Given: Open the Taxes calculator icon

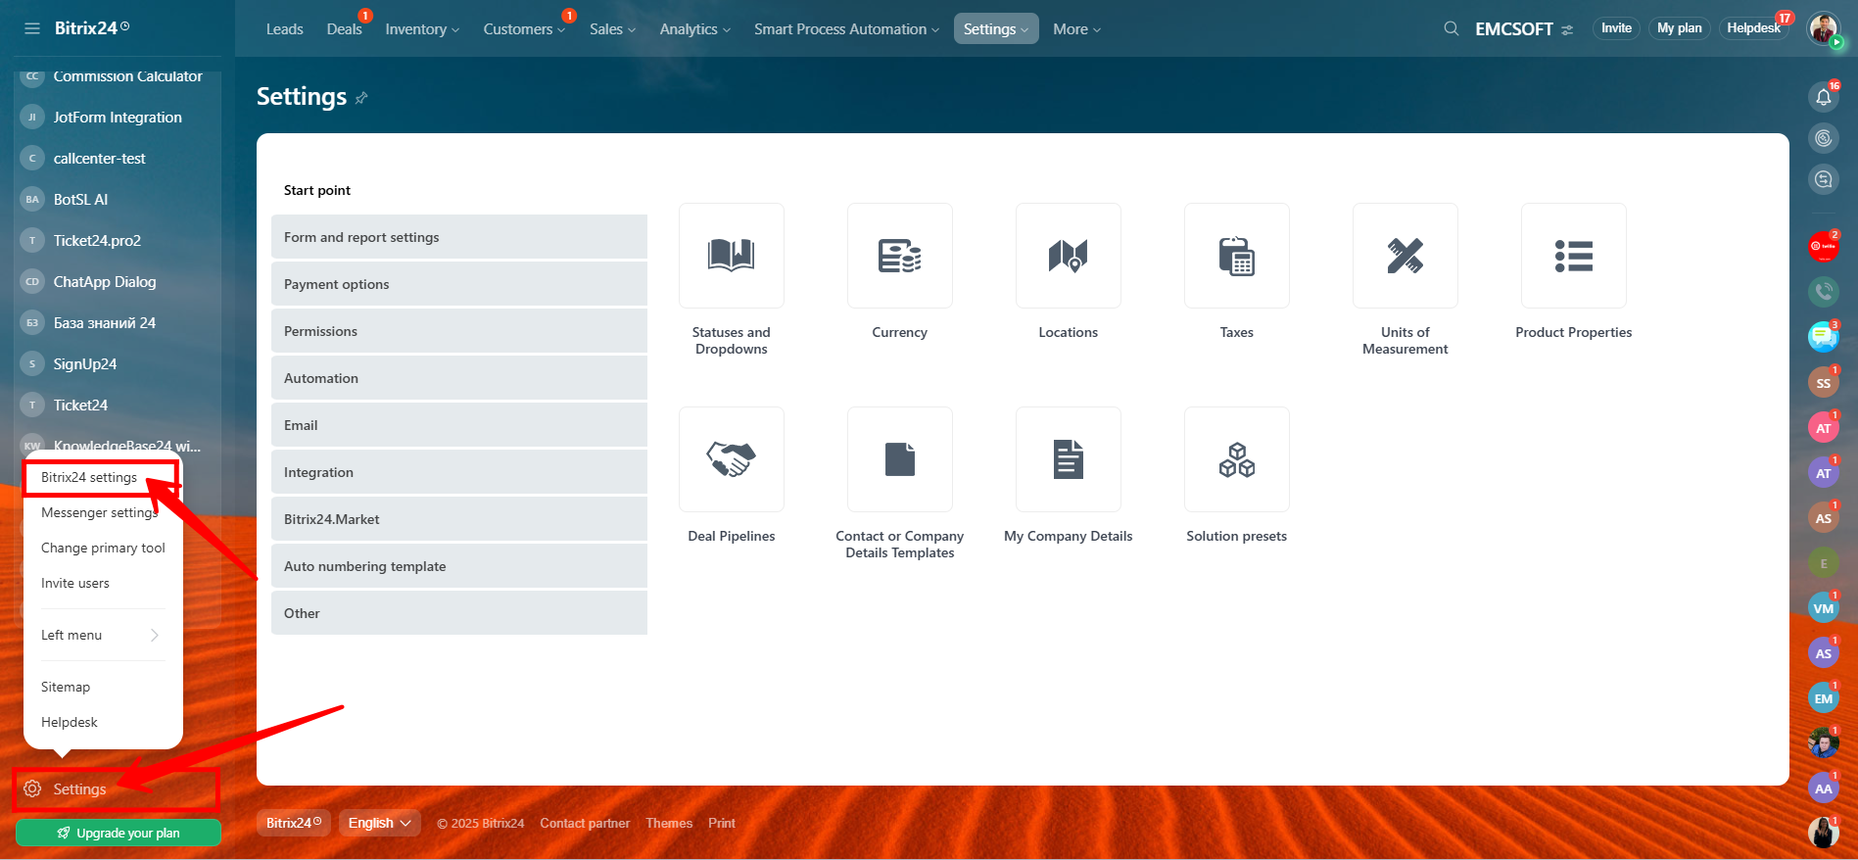Looking at the screenshot, I should tap(1237, 256).
